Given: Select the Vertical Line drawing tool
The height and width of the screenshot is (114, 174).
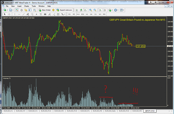Looking at the screenshot, I should [x=15, y=14].
